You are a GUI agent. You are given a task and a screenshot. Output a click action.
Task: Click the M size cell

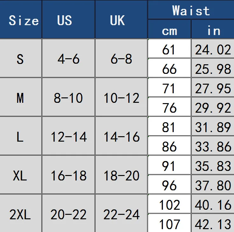[21, 98]
